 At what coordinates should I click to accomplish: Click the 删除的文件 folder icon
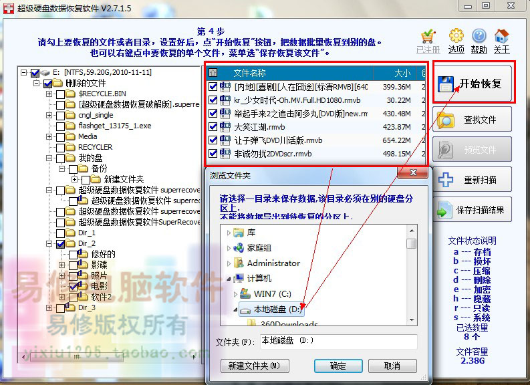coord(57,83)
